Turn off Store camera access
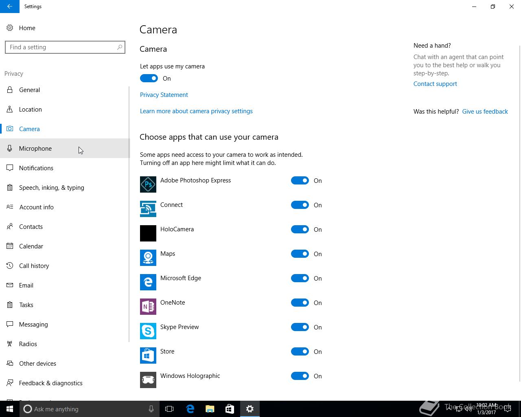This screenshot has width=521, height=417. [300, 351]
